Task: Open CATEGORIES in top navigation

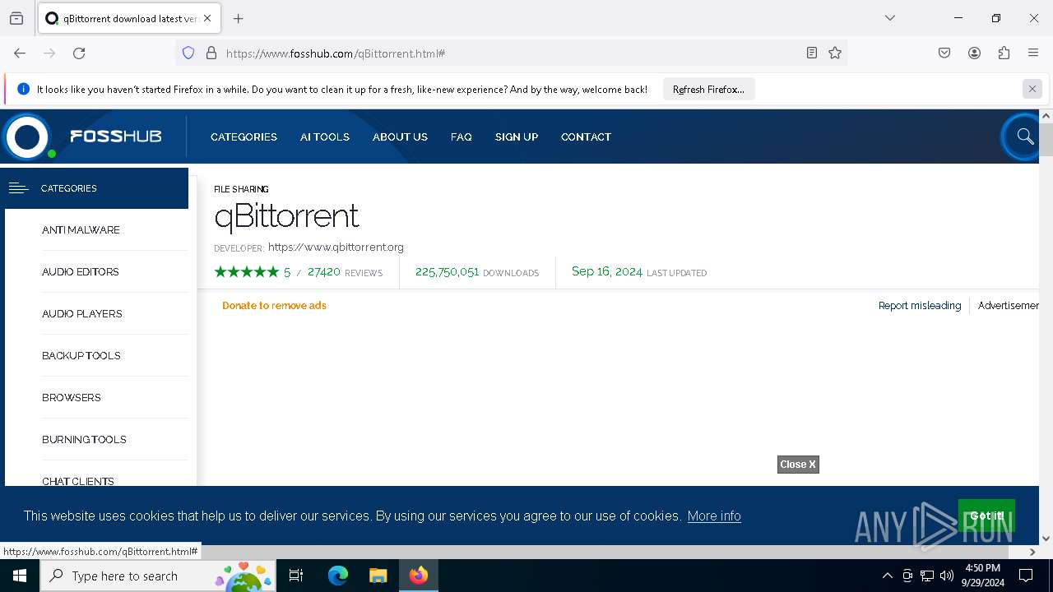Action: 244,137
